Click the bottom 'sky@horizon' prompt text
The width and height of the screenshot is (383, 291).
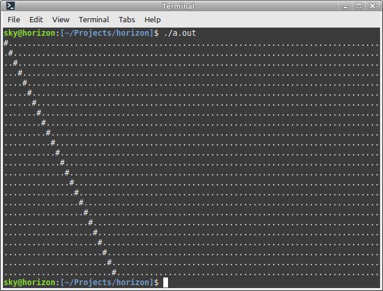click(29, 282)
